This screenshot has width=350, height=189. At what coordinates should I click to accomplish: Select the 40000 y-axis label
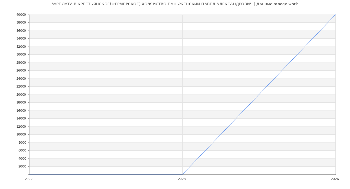pyautogui.click(x=21, y=15)
